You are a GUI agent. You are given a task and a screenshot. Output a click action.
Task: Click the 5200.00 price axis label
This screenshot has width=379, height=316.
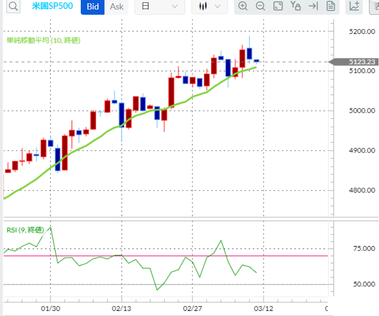[x=362, y=31]
